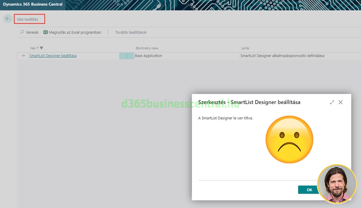Click the round profile photo

(337, 184)
